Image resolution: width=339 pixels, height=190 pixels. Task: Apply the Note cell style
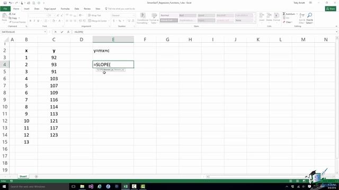(x=244, y=20)
